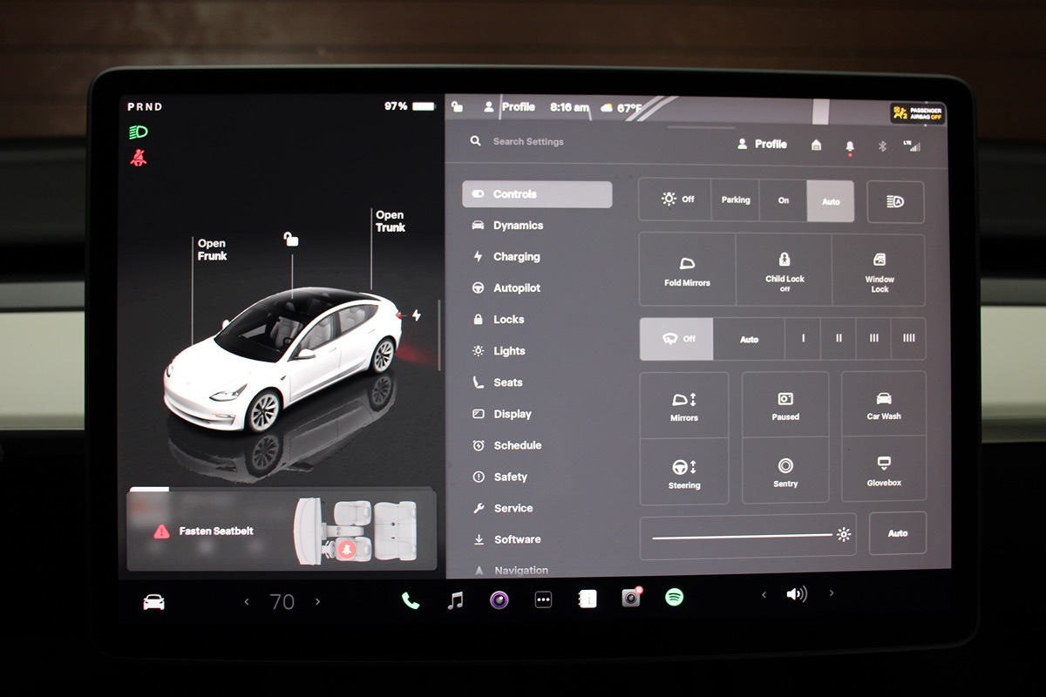Tap Open Frunk label

212,250
